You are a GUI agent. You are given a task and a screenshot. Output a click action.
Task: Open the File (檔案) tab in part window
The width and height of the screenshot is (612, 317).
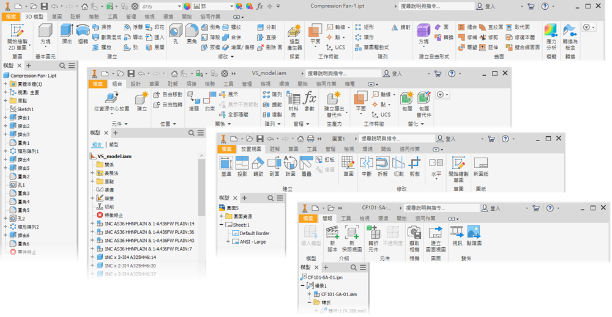click(11, 16)
